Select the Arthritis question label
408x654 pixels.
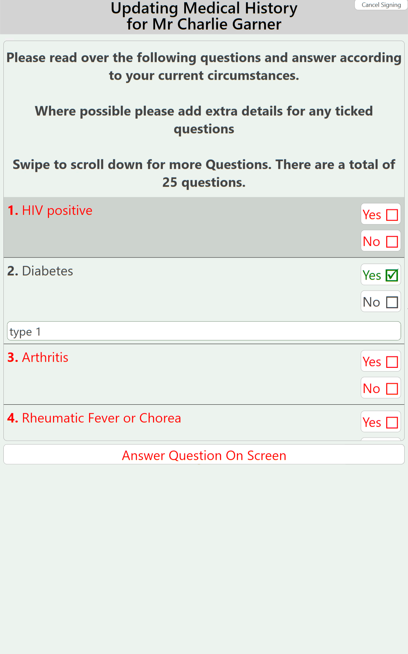pos(45,358)
